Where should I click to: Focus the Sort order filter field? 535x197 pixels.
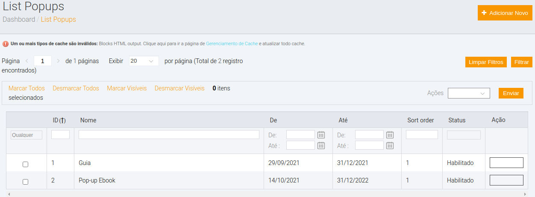pos(422,135)
